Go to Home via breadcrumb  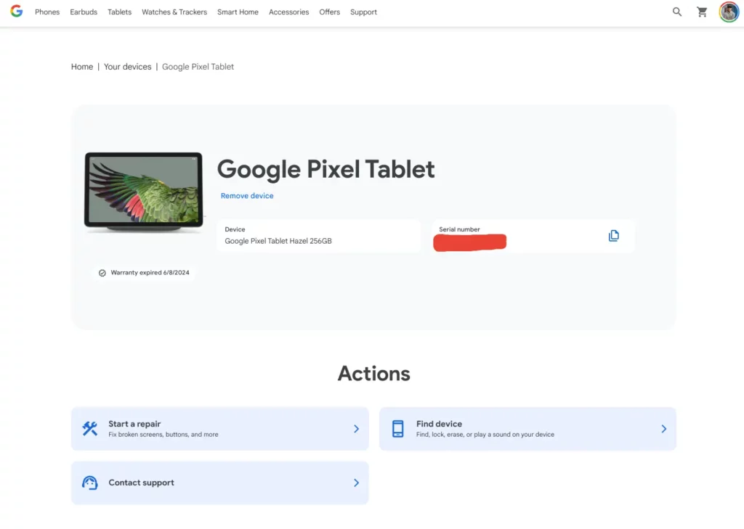tap(82, 66)
